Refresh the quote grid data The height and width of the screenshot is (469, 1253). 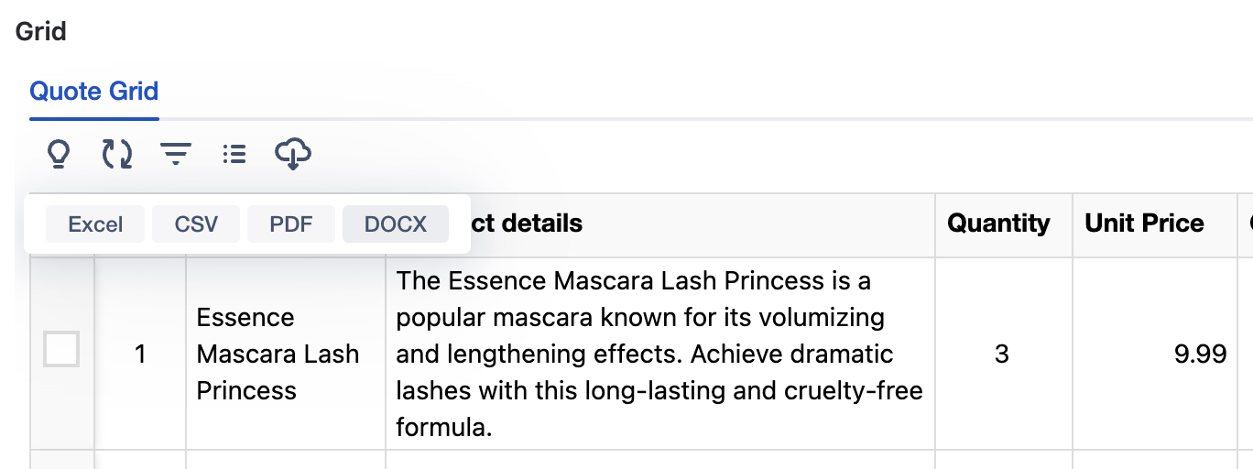click(x=116, y=154)
